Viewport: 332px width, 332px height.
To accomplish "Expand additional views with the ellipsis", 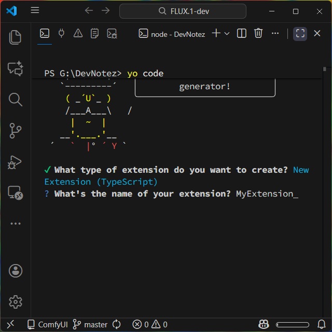I will click(16, 224).
